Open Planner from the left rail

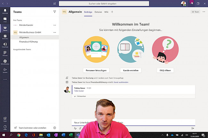[5, 54]
